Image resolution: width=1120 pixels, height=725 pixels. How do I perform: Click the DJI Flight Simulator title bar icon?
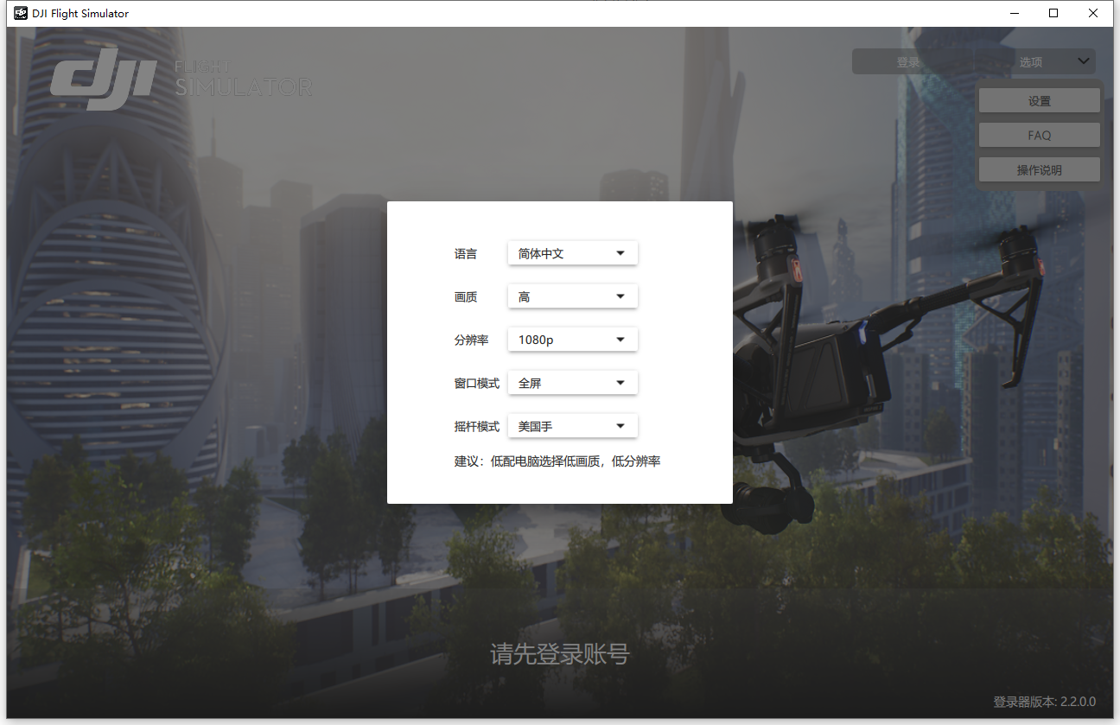click(20, 13)
